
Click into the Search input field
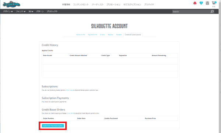191,11
